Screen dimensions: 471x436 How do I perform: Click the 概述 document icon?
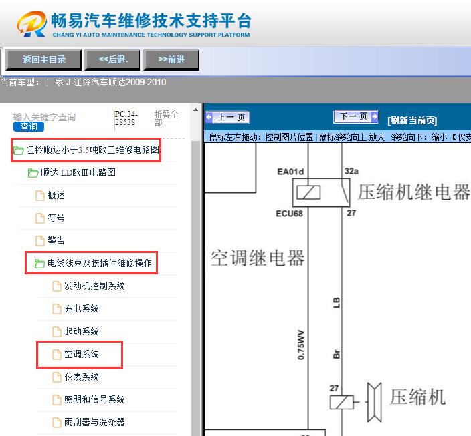point(40,196)
